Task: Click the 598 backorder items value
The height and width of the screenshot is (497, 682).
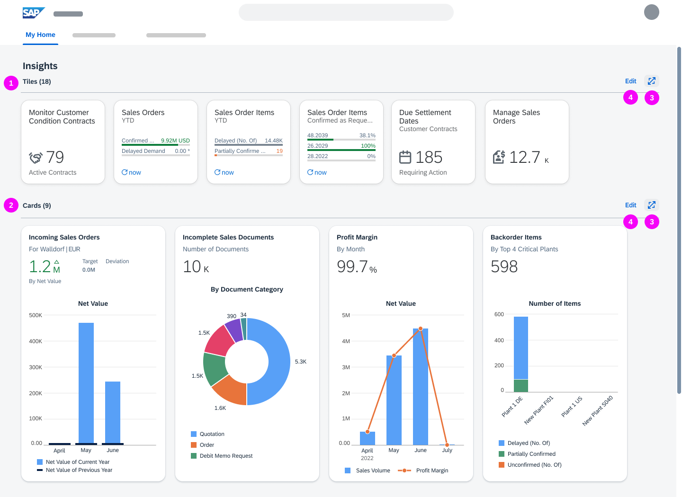Action: (x=504, y=266)
